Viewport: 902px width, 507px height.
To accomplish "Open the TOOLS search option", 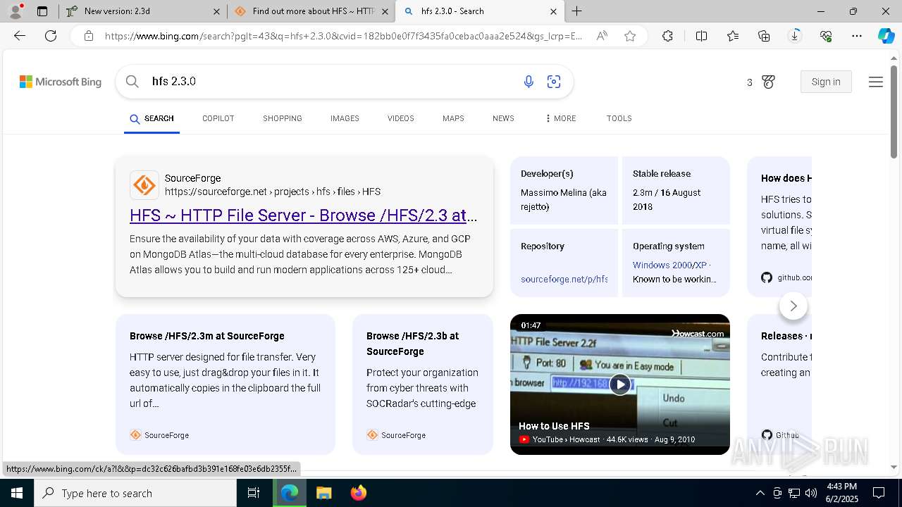I will click(619, 118).
